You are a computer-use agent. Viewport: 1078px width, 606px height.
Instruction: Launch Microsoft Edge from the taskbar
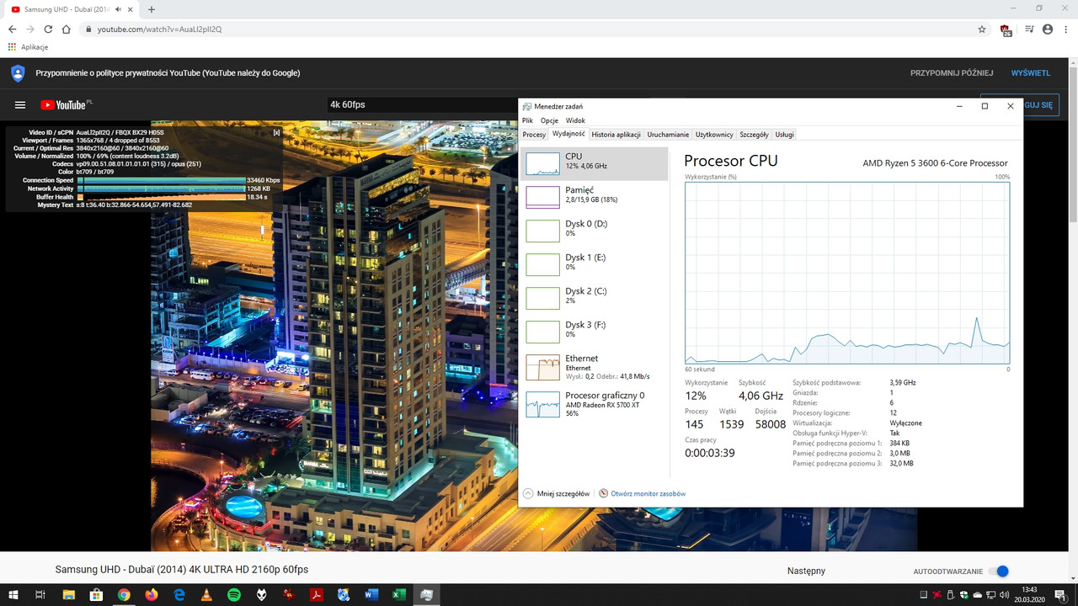[x=179, y=595]
